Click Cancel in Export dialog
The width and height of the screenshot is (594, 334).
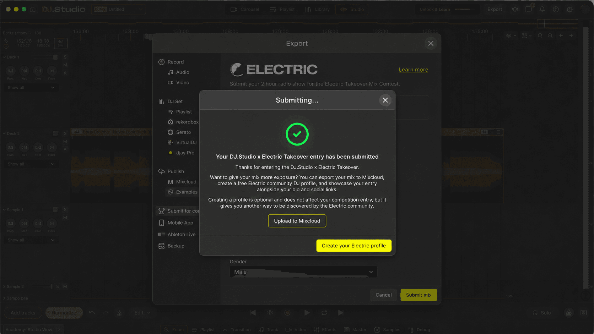pyautogui.click(x=384, y=295)
